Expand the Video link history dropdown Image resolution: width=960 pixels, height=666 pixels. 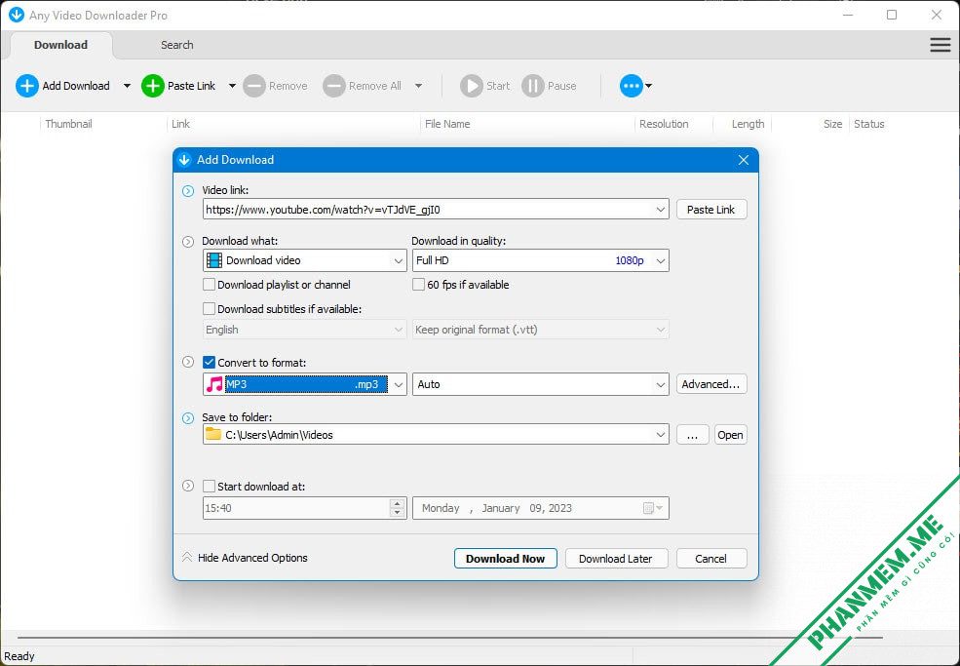(x=660, y=210)
